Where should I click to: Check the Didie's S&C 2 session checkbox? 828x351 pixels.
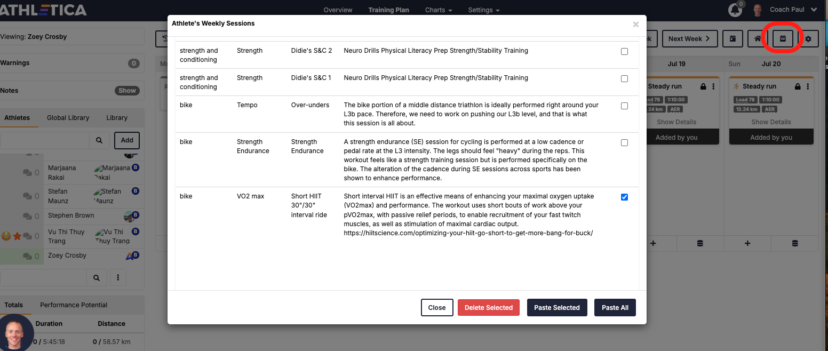624,52
